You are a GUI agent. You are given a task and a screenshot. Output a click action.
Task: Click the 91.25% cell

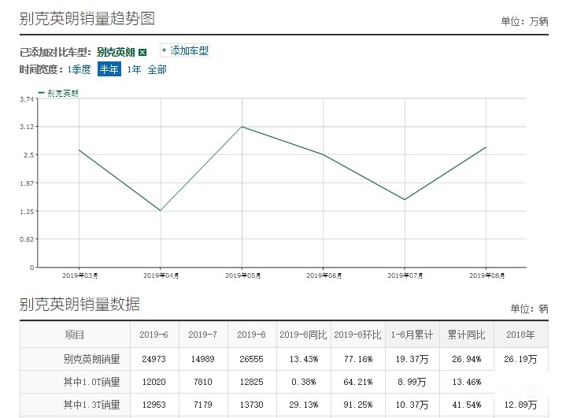(357, 405)
